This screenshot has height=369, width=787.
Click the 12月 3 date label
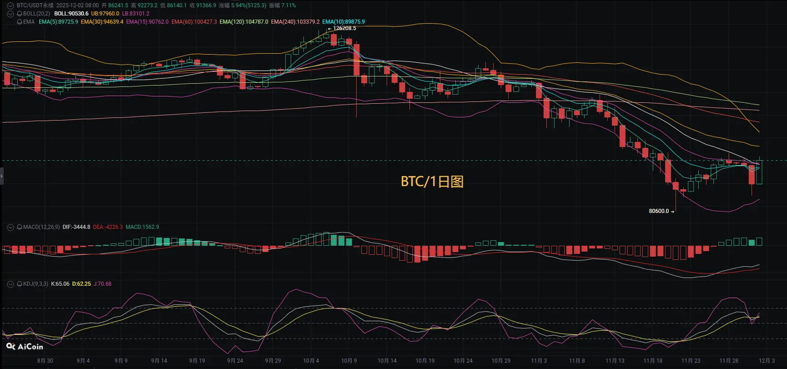pyautogui.click(x=767, y=361)
